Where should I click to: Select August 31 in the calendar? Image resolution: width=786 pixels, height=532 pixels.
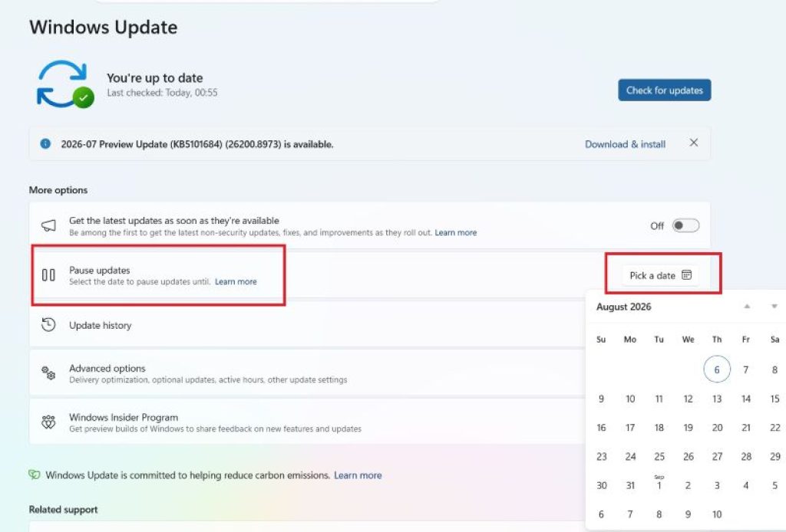[631, 485]
